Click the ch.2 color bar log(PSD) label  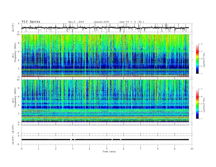tap(204, 105)
